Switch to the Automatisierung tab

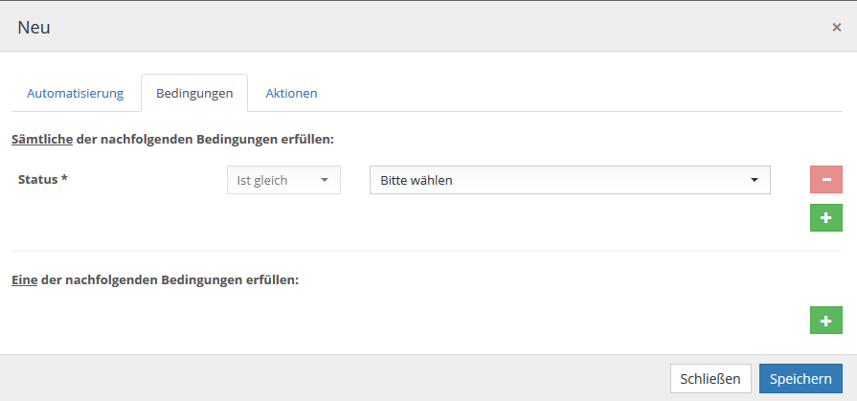click(76, 93)
